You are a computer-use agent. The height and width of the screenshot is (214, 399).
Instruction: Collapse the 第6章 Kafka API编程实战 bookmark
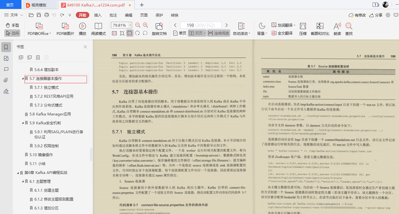tap(17, 173)
